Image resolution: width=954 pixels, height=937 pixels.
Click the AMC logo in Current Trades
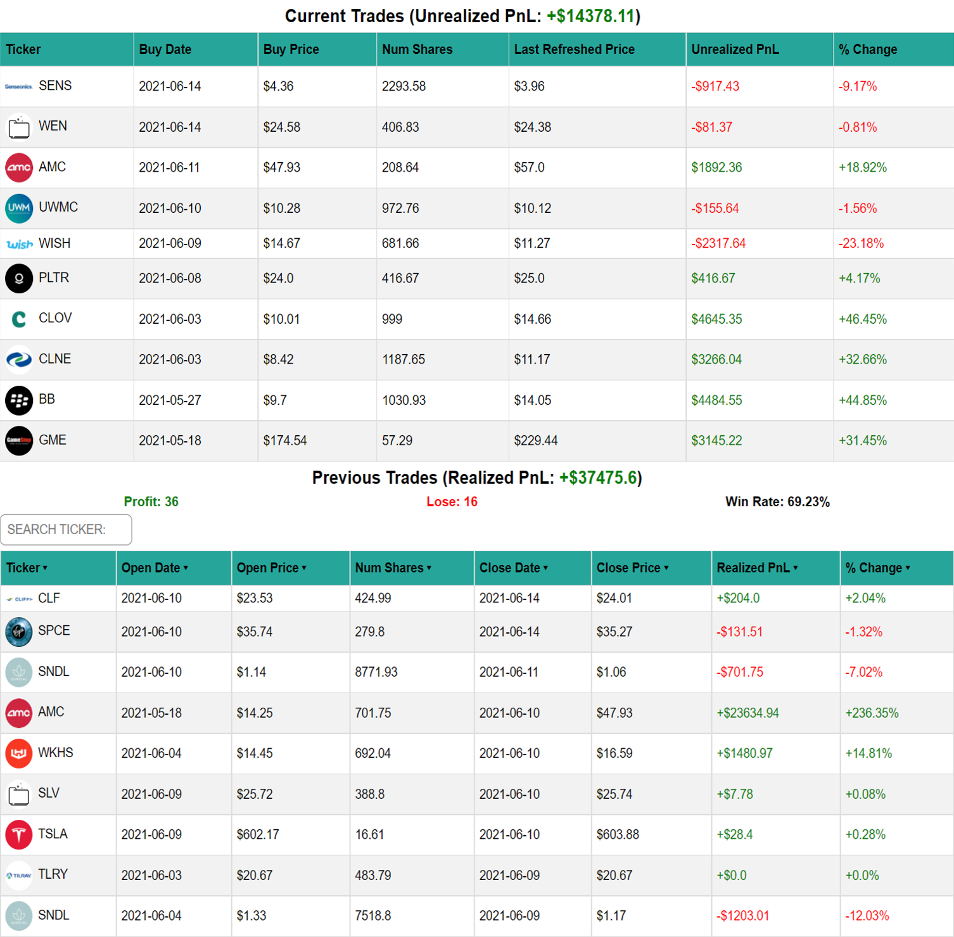click(19, 167)
